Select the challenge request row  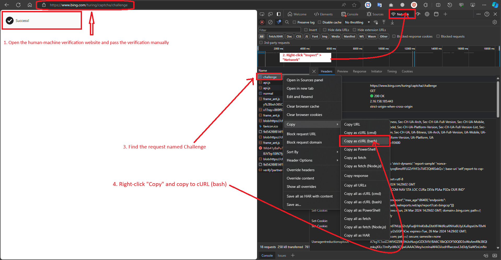270,77
